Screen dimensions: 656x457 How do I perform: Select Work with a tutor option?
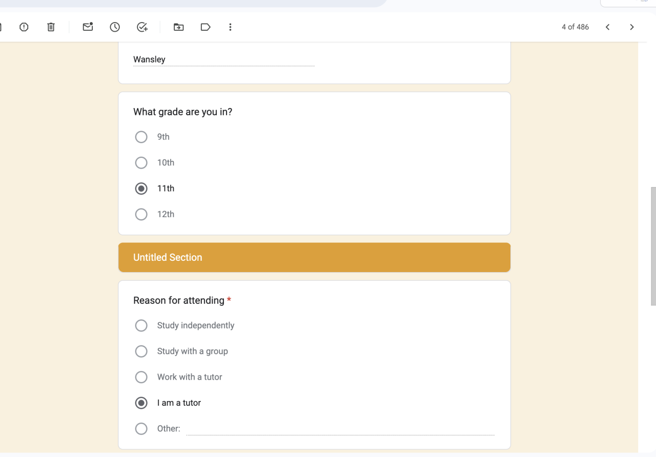tap(141, 377)
